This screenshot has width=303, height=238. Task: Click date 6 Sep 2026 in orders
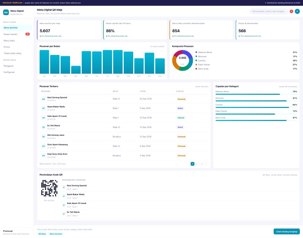click(145, 146)
